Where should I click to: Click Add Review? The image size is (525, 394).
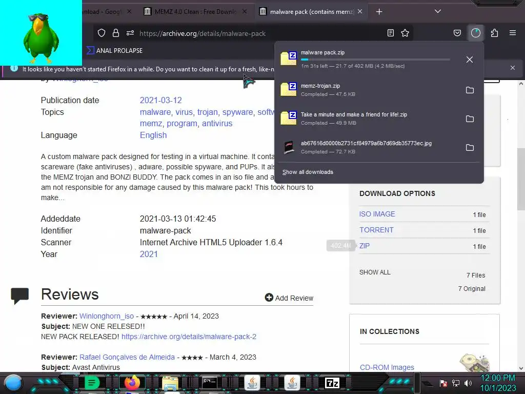click(x=289, y=298)
